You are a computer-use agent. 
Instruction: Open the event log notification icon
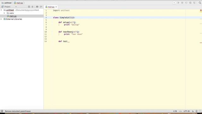point(200,111)
